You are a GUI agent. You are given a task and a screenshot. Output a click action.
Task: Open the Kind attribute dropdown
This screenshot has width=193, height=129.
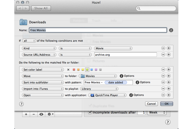point(39,48)
